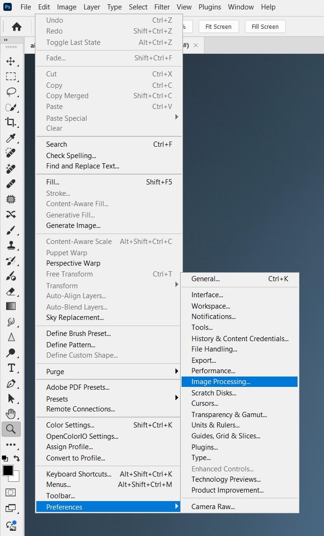The height and width of the screenshot is (536, 324).
Task: Select the Adjustment Brush tool
Action: pos(11,276)
